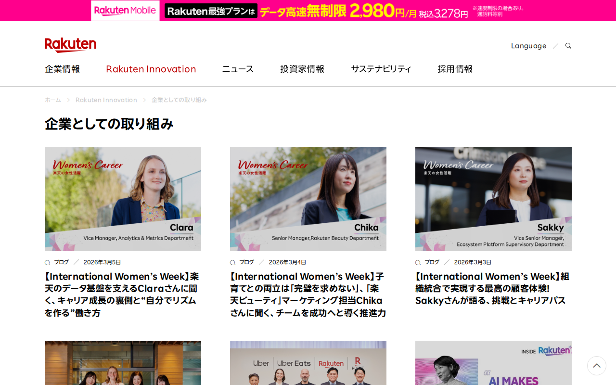Open the Rakuten Innovation menu
Screen dimensions: 616x385
(x=151, y=69)
